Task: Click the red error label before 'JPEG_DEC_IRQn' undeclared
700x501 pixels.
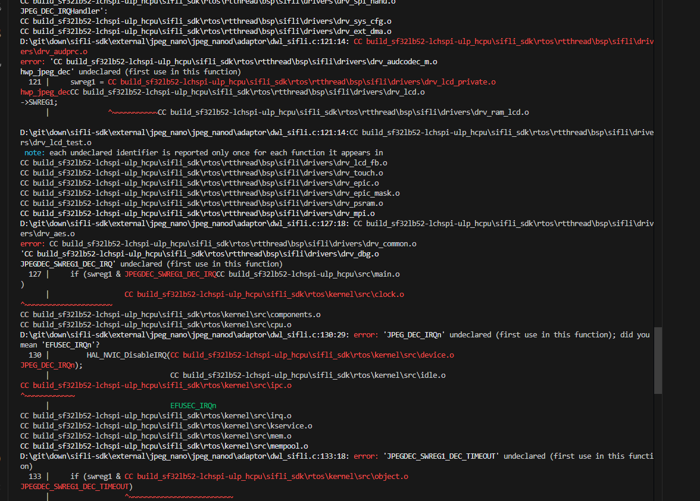Action: coord(365,335)
